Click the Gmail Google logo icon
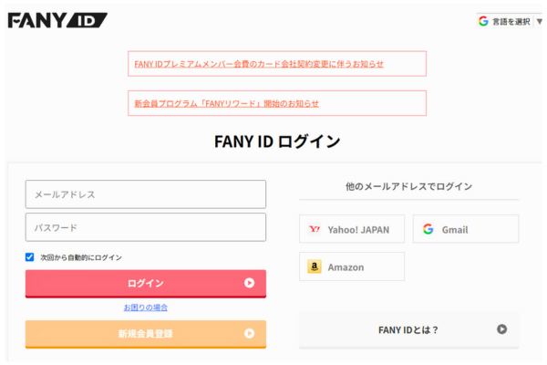 coord(428,229)
